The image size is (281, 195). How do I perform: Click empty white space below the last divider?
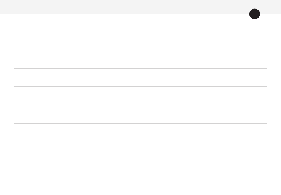(140, 159)
